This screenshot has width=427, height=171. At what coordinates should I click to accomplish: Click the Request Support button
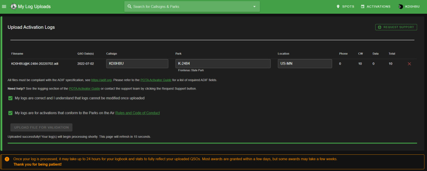coord(396,27)
